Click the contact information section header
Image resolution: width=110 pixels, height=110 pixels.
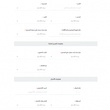tap(56, 79)
